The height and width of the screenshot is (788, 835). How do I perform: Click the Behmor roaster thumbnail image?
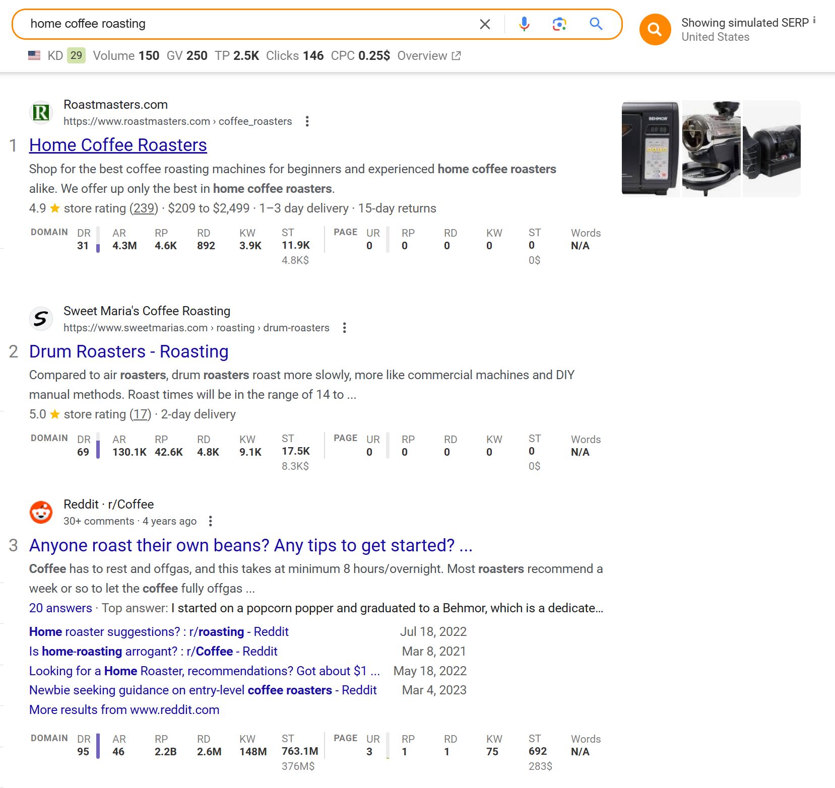pos(651,149)
